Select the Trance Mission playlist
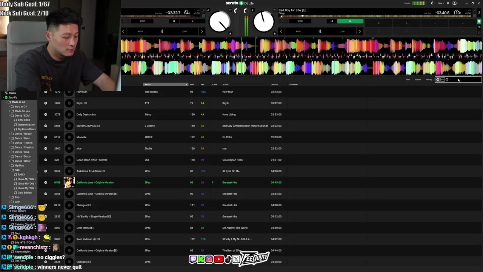 [25, 125]
